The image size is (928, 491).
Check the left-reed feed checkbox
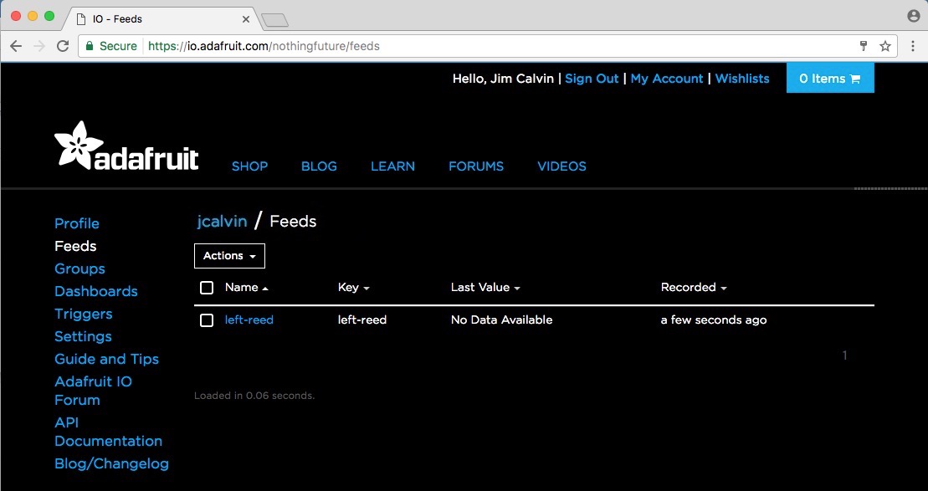click(x=207, y=320)
